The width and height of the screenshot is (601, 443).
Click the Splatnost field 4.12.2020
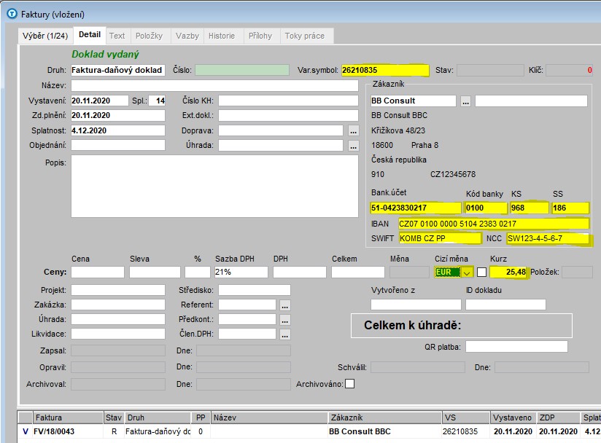[118, 130]
